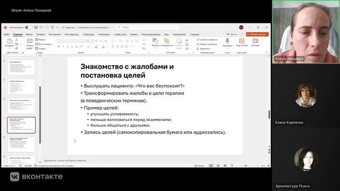Screen dimensions: 340x191
Task: Open the Выделить dropdown
Action: click(204, 49)
